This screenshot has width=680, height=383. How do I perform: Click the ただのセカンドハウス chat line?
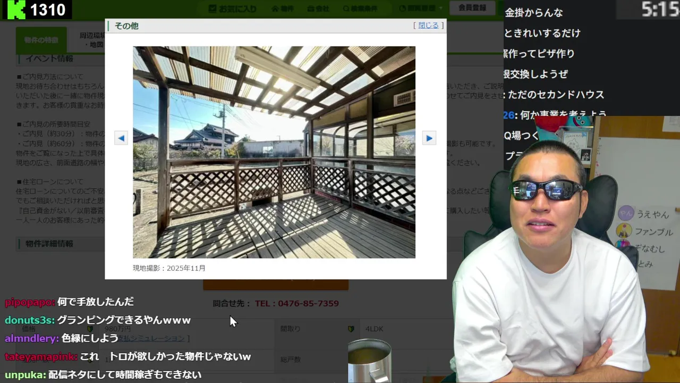(x=556, y=95)
